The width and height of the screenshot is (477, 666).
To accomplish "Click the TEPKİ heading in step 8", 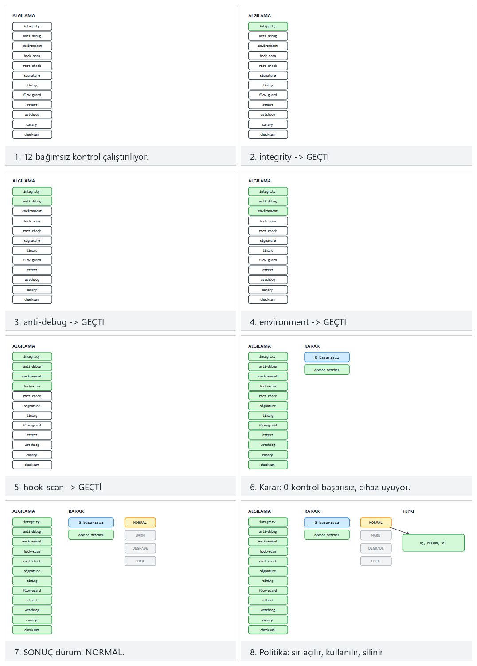I will [408, 511].
